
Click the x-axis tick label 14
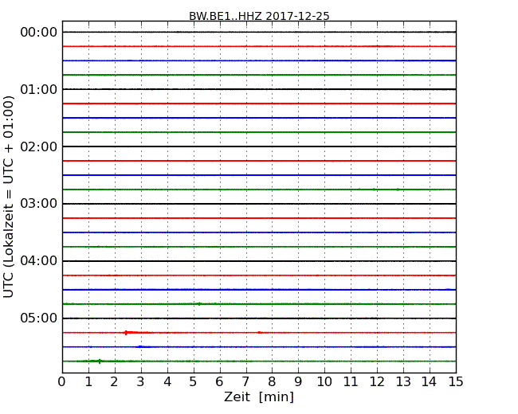429,382
